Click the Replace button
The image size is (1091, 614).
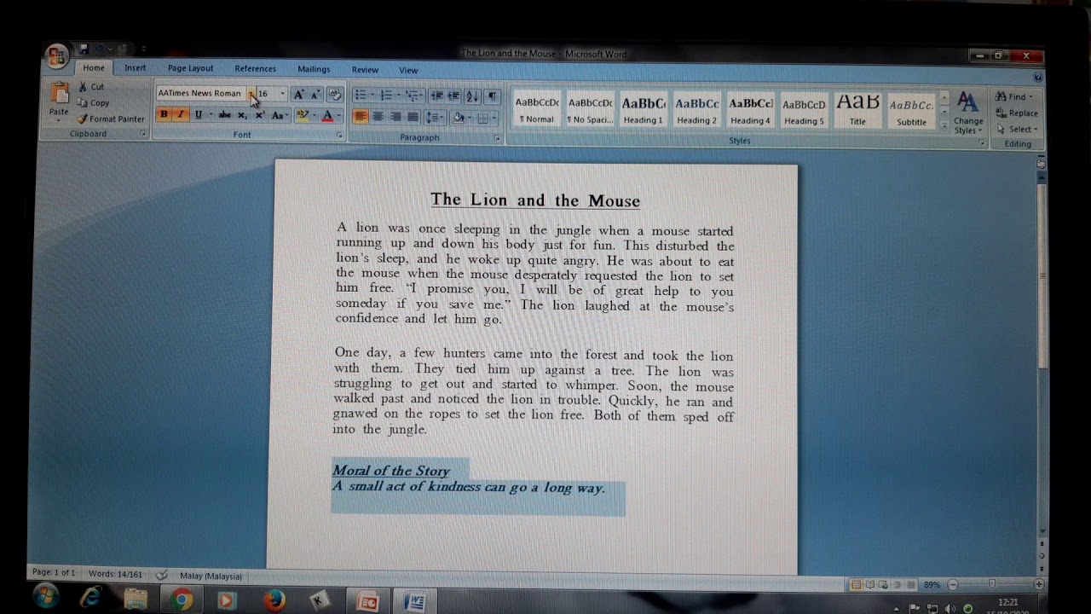pos(1016,113)
